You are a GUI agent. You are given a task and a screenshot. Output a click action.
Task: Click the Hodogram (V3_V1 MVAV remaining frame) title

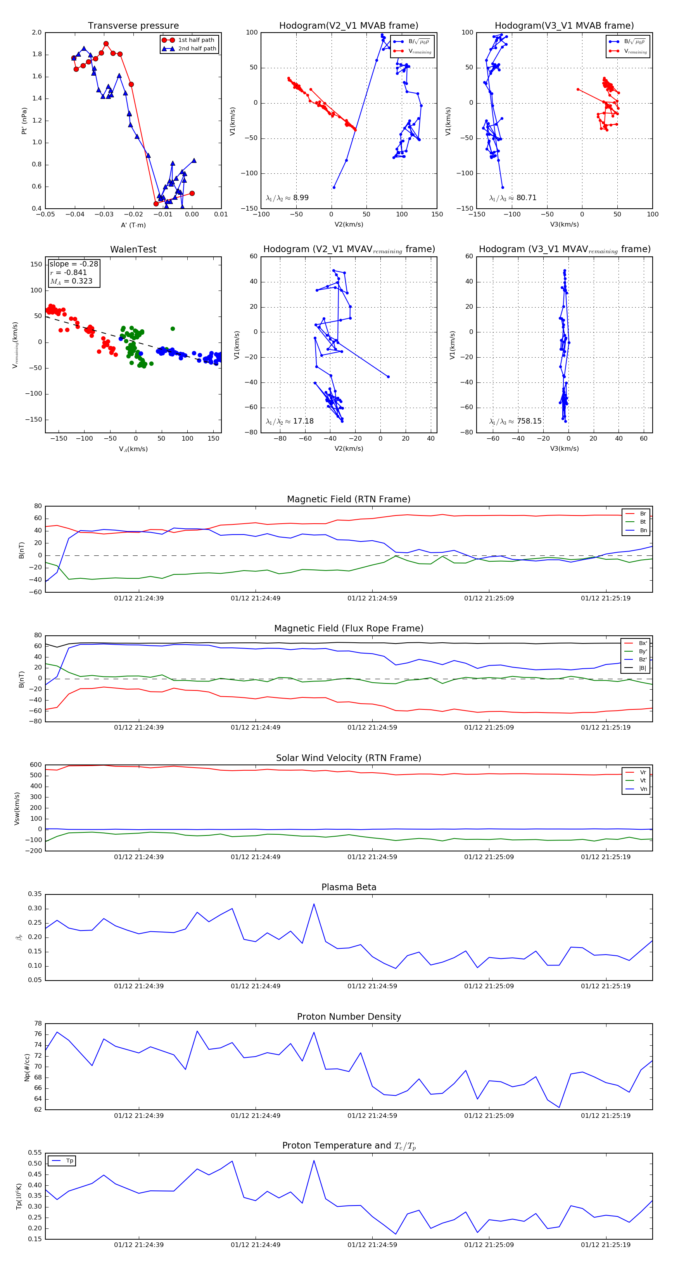[564, 249]
